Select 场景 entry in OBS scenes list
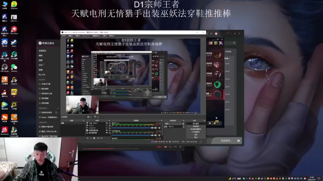The width and height of the screenshot is (323, 181). pyautogui.click(x=73, y=123)
